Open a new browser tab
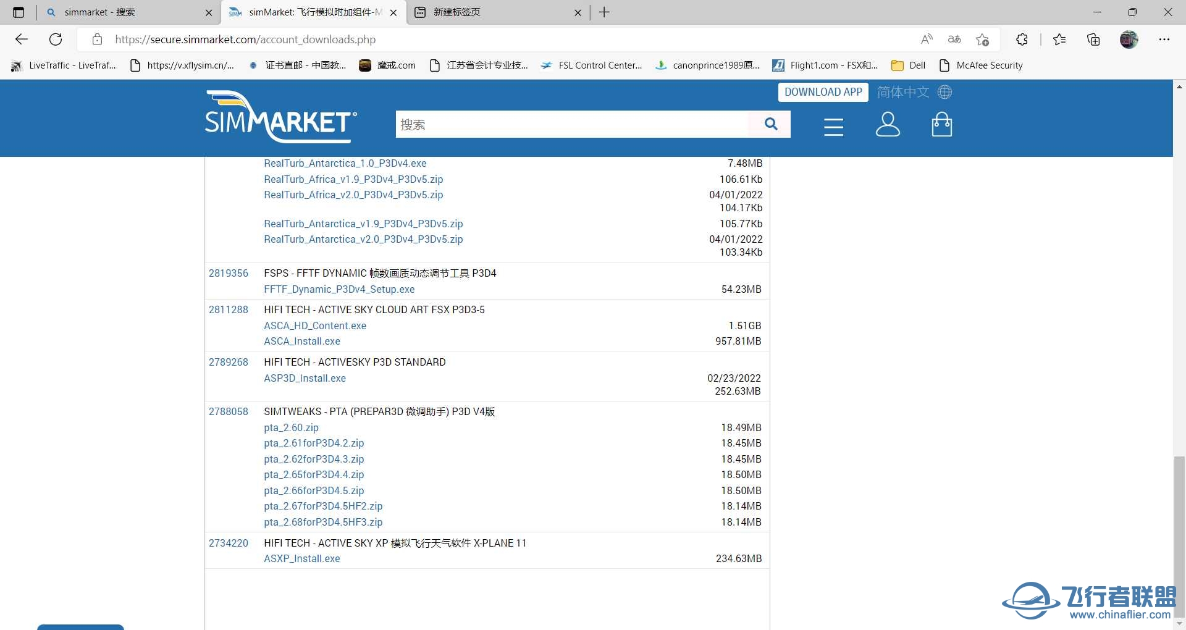 [604, 12]
